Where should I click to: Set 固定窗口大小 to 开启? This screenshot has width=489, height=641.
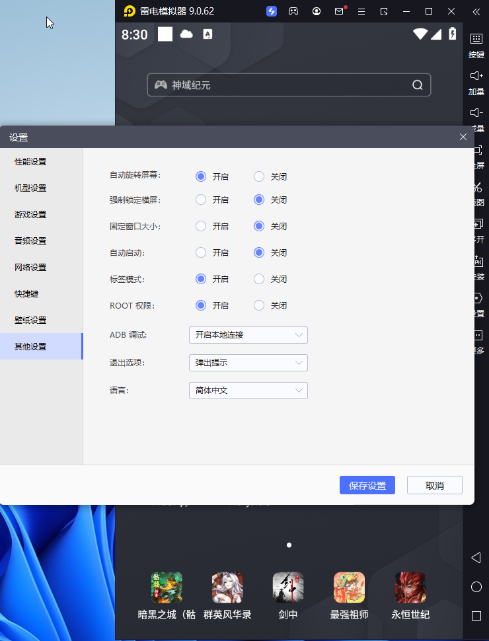[x=201, y=226]
